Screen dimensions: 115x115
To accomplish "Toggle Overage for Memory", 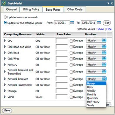I will click(71, 65).
